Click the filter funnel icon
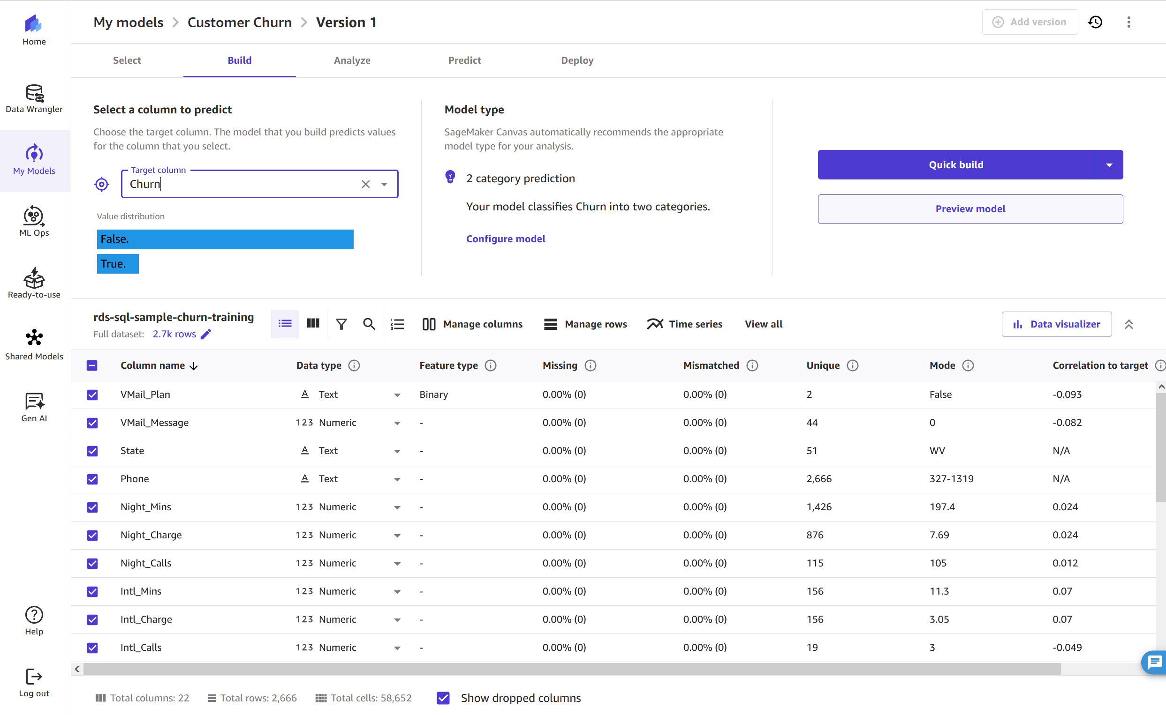Screen dimensions: 1166x715 pos(341,324)
